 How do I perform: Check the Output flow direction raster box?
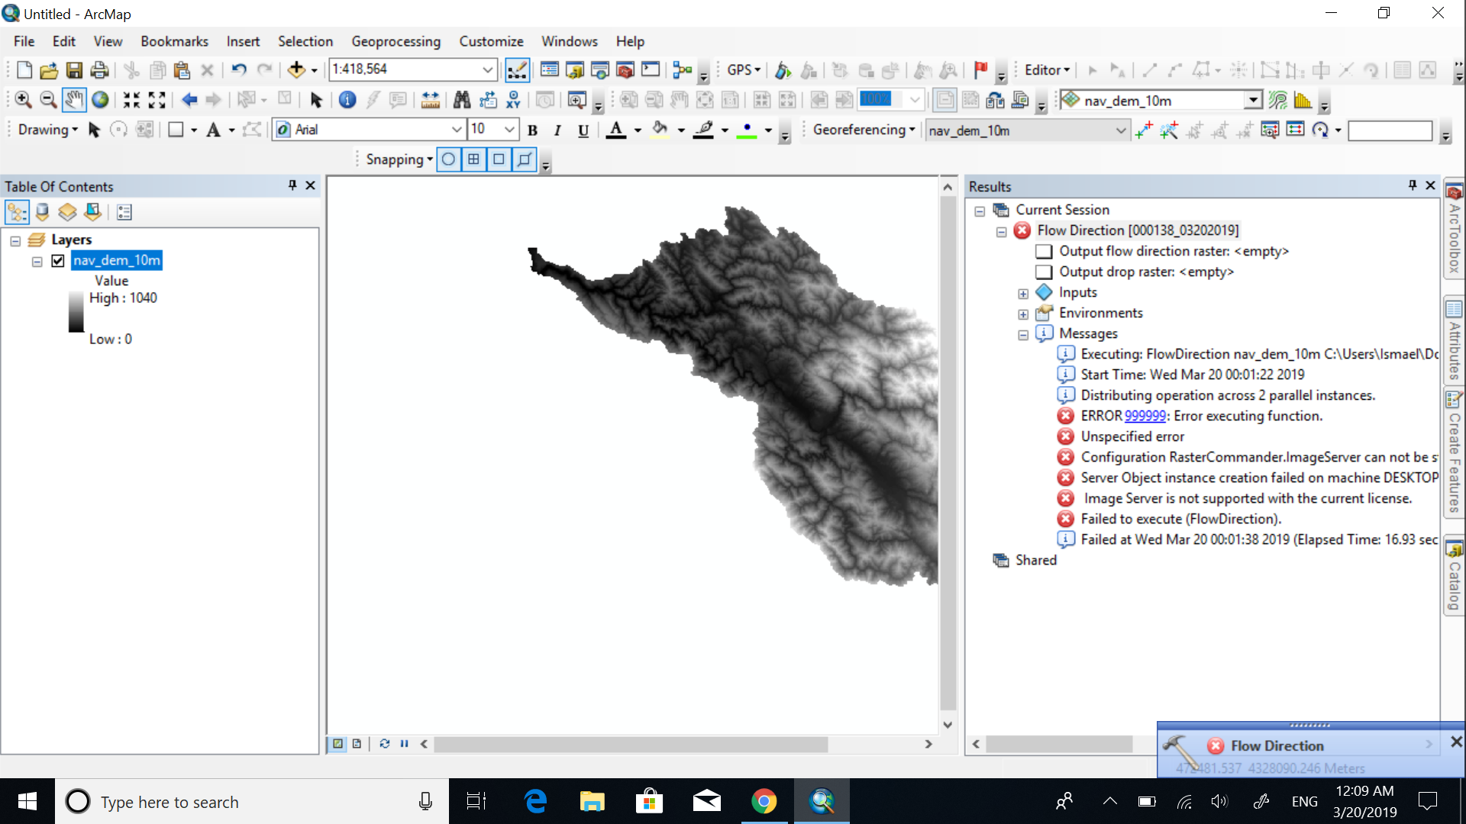[x=1044, y=252]
